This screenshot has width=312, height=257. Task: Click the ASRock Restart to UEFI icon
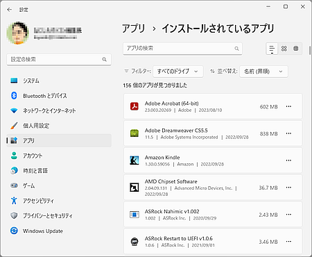click(135, 242)
